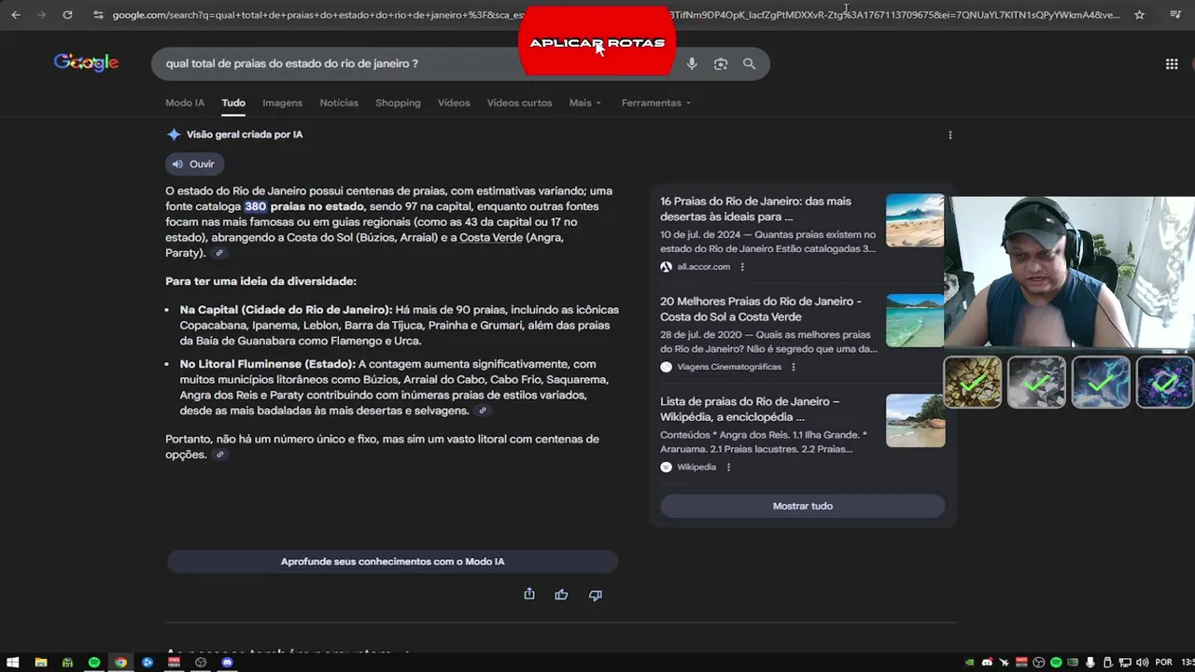Image resolution: width=1195 pixels, height=672 pixels.
Task: Open the AI overview three-dot menu
Action: click(x=950, y=134)
